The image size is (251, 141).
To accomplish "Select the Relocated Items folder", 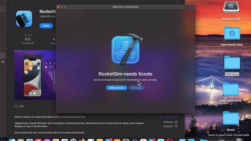I will [x=231, y=89].
